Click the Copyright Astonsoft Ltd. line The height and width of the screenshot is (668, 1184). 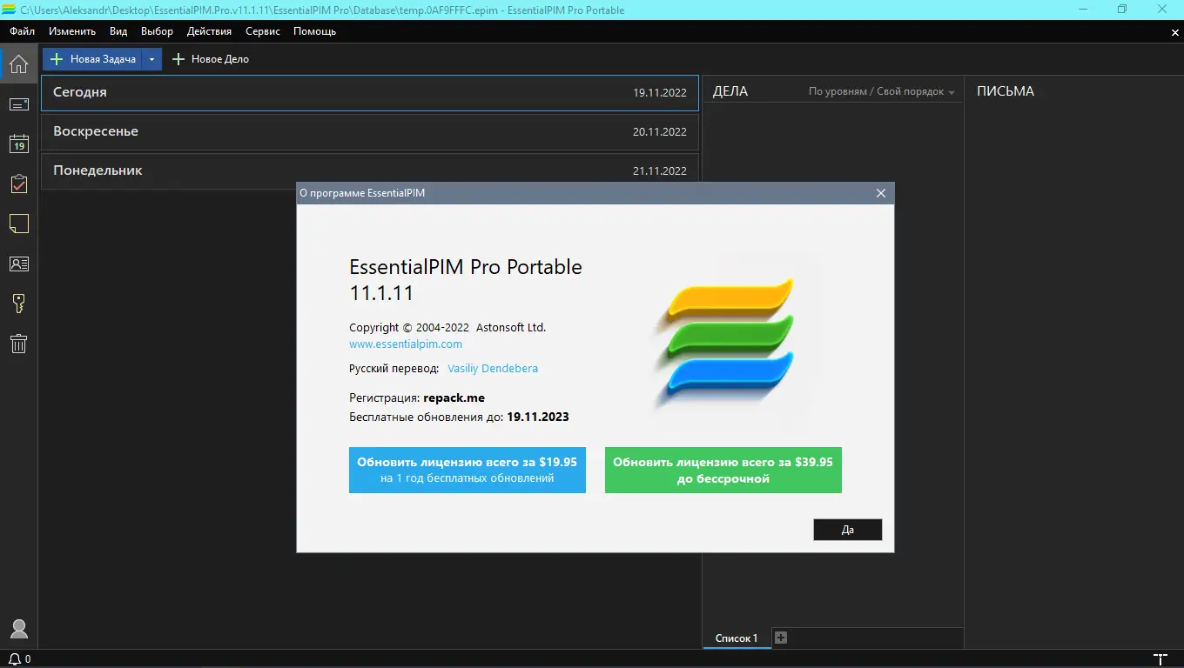click(447, 328)
